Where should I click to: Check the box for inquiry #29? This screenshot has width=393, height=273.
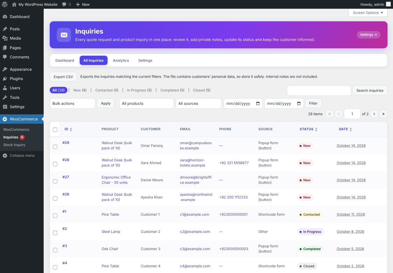55,147
